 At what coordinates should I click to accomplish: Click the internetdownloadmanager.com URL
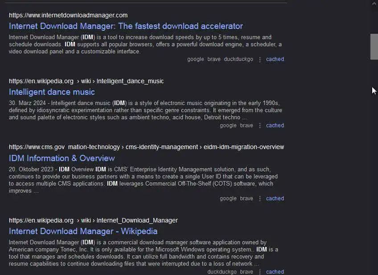[68, 15]
